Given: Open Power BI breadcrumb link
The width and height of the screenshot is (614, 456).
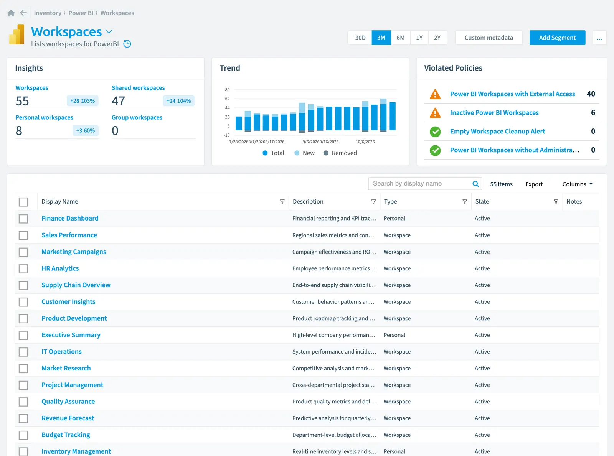Looking at the screenshot, I should [81, 13].
